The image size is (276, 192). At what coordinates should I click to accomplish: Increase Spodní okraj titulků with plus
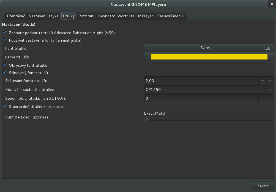coord(270,98)
